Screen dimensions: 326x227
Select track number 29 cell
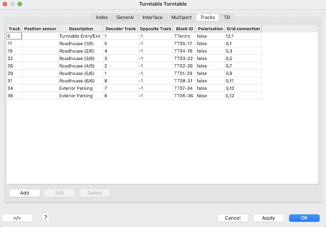coord(14,73)
